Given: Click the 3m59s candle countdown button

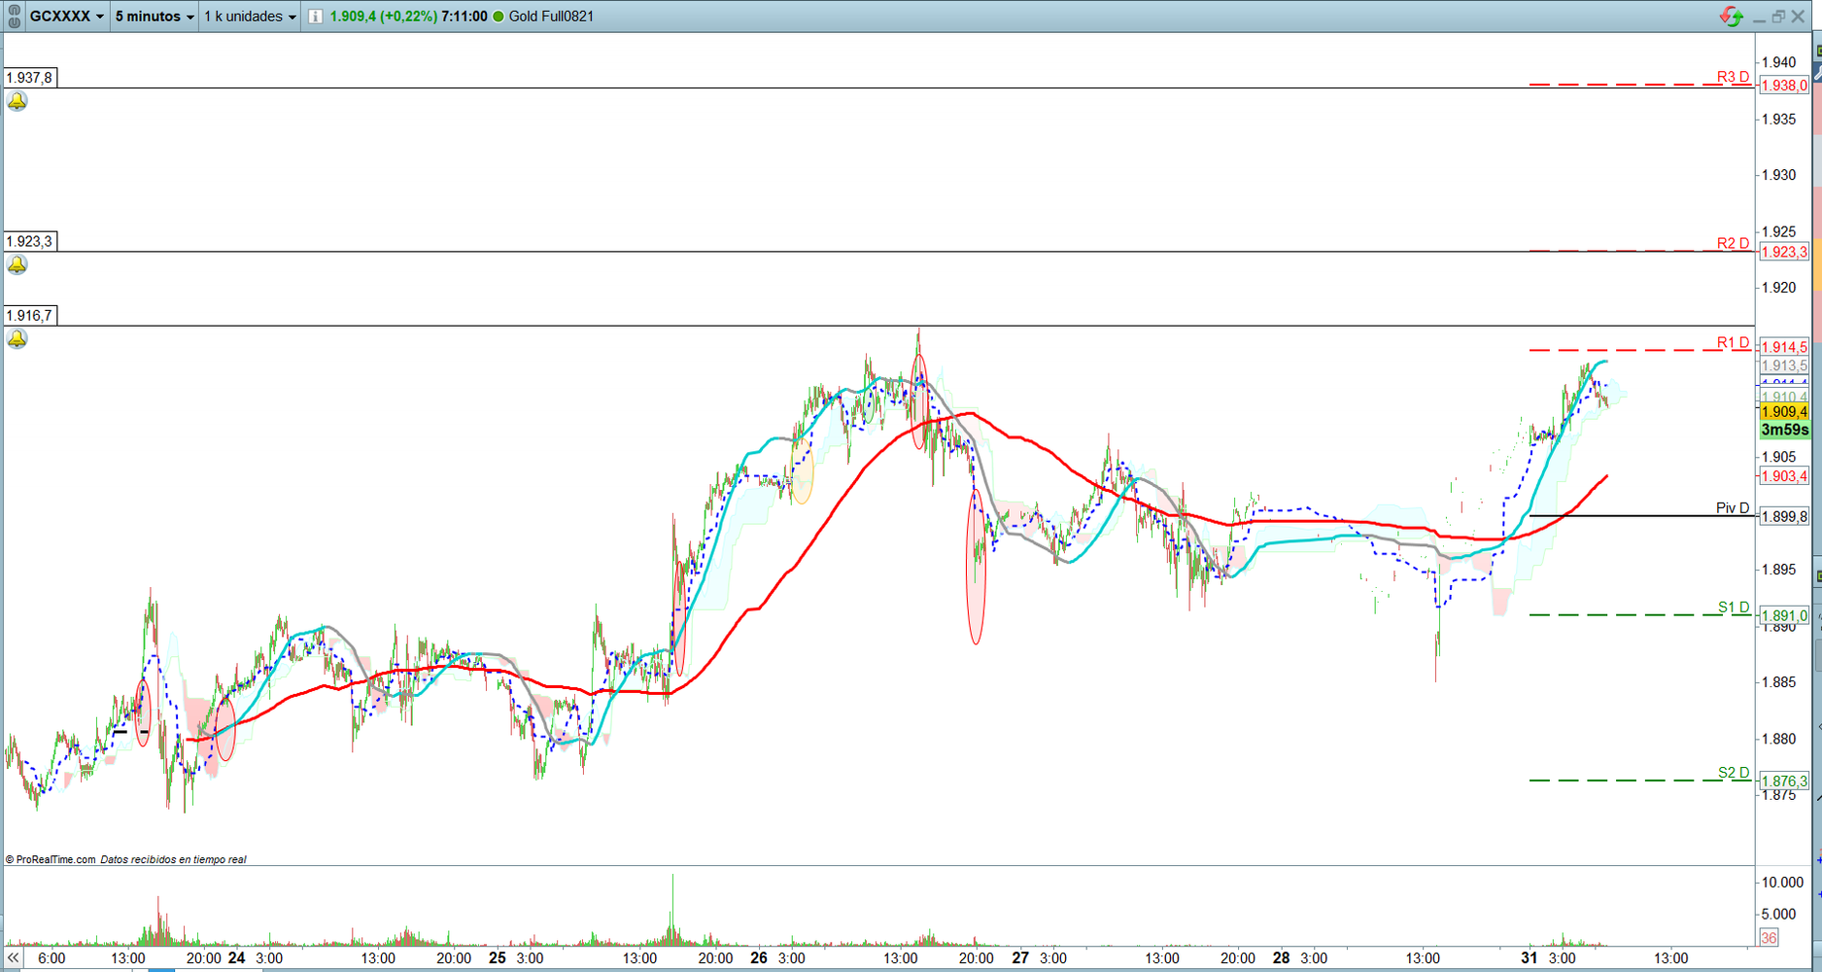Looking at the screenshot, I should pos(1784,430).
